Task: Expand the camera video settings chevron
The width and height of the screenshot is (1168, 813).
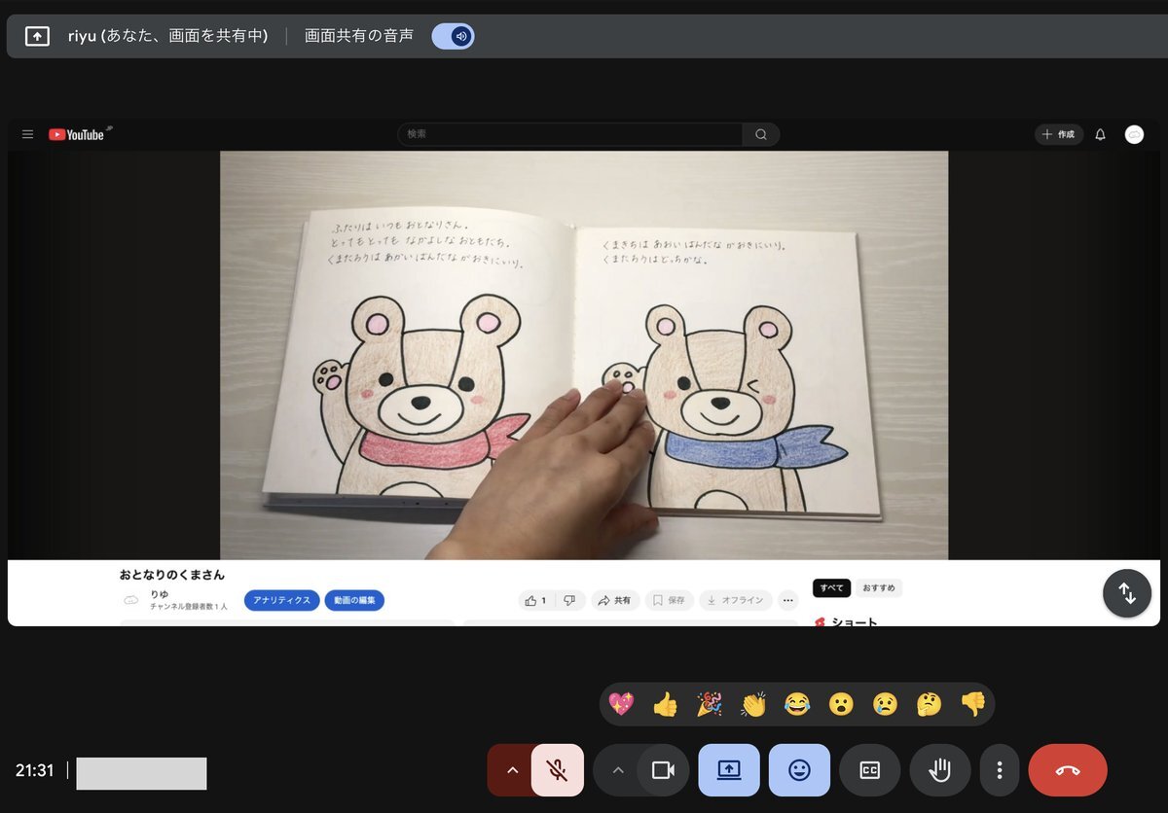Action: [x=617, y=770]
